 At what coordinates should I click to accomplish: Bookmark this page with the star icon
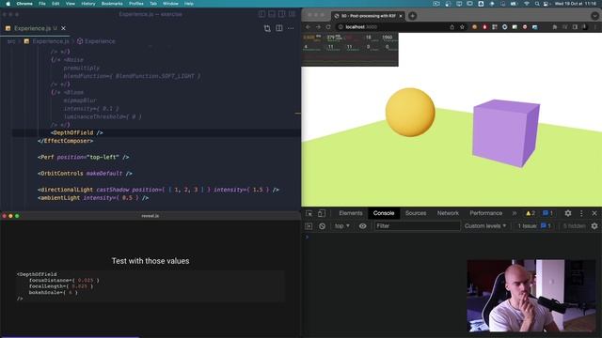(462, 27)
